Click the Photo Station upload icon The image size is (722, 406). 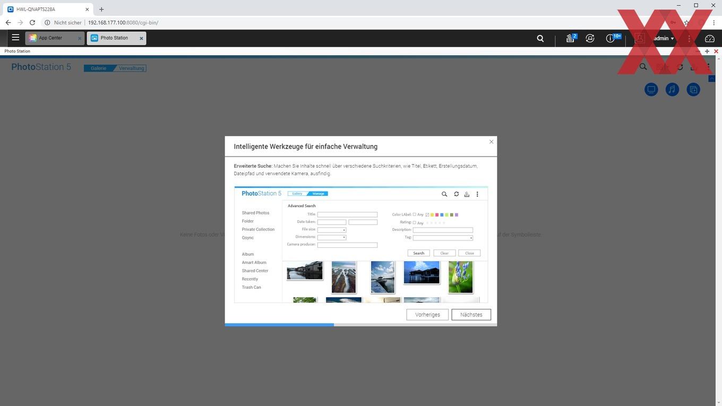click(x=693, y=67)
